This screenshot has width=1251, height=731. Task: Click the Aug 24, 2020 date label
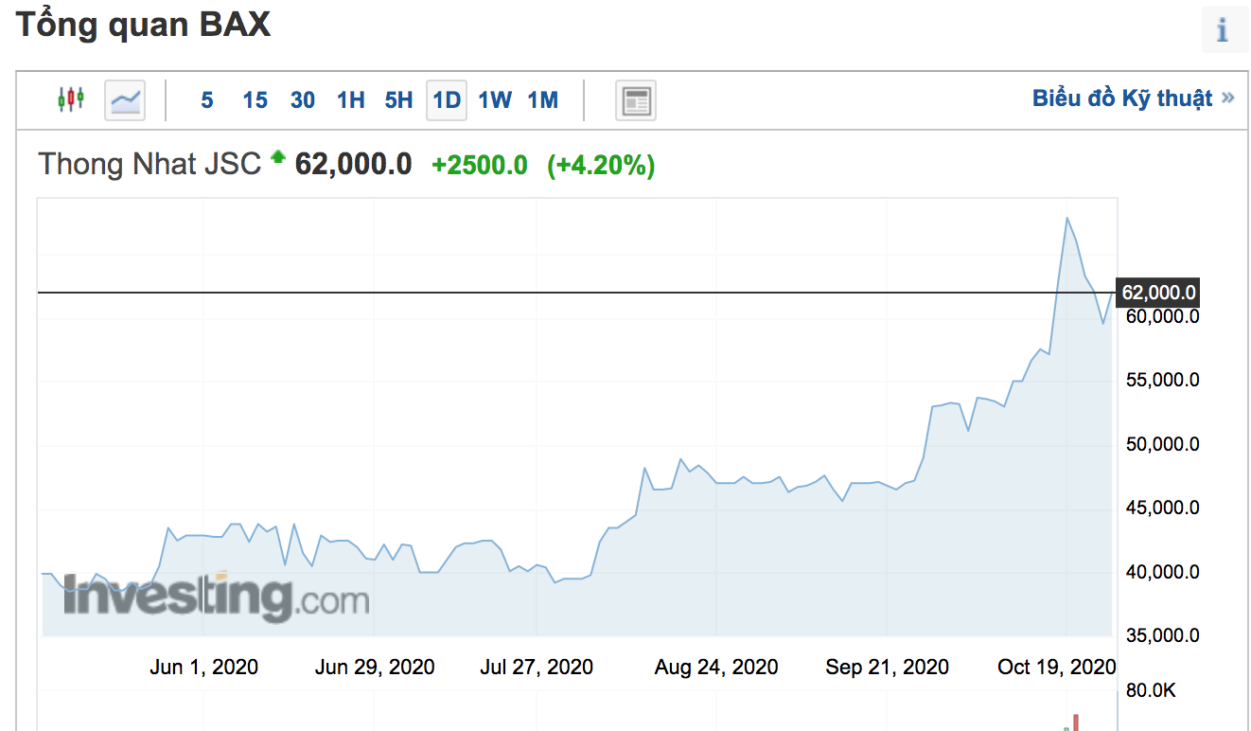[x=716, y=668]
